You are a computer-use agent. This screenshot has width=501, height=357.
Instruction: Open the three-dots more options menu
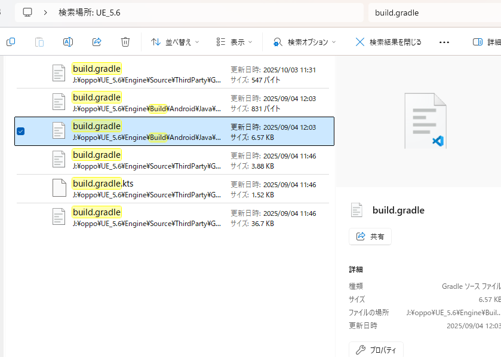tap(444, 42)
